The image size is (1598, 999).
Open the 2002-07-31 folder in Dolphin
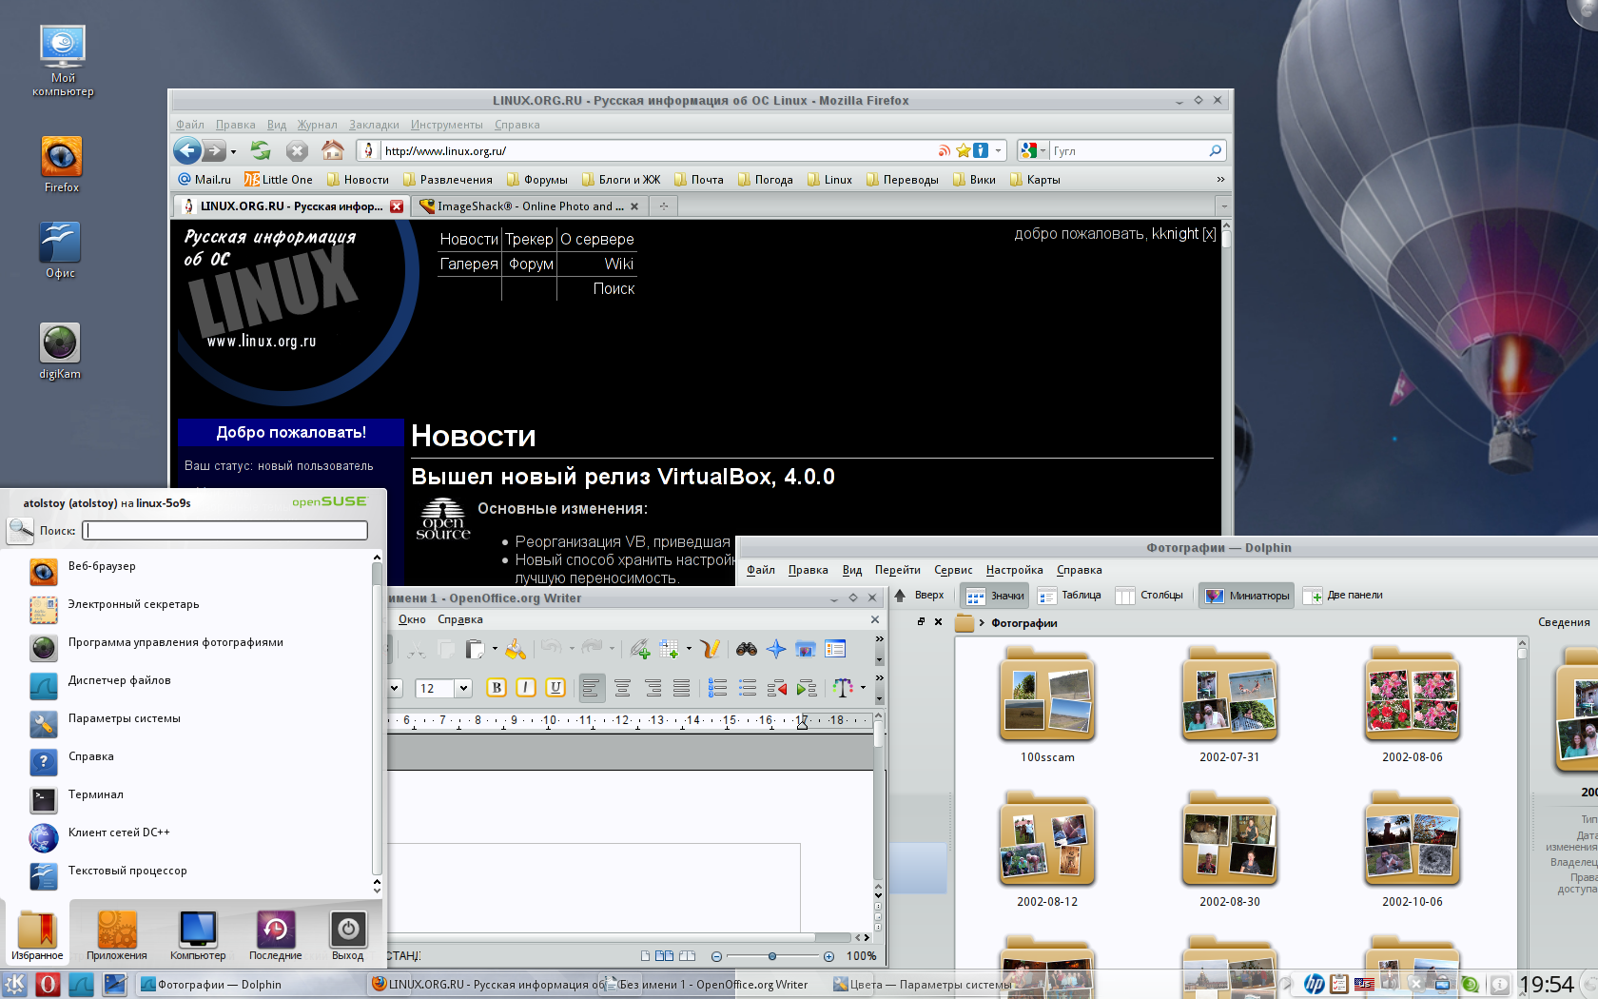pyautogui.click(x=1229, y=706)
